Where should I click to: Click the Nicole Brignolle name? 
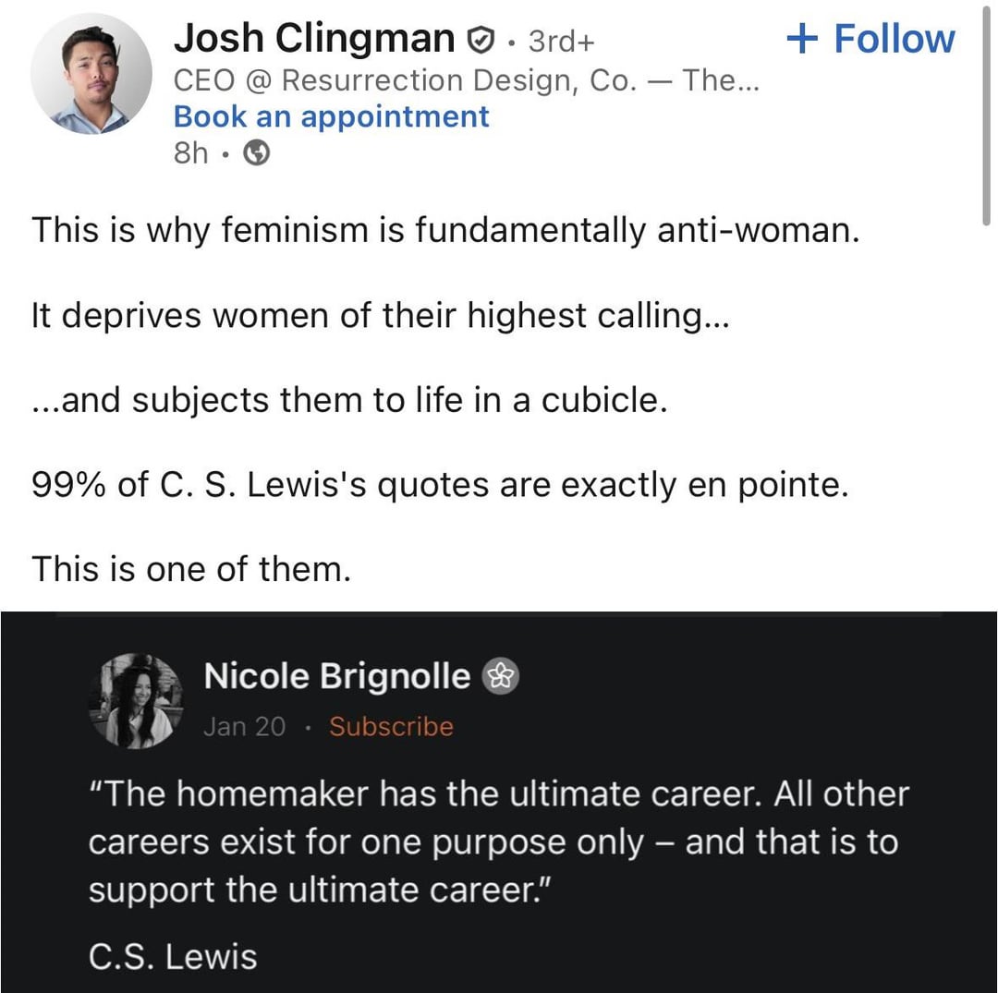(x=336, y=676)
